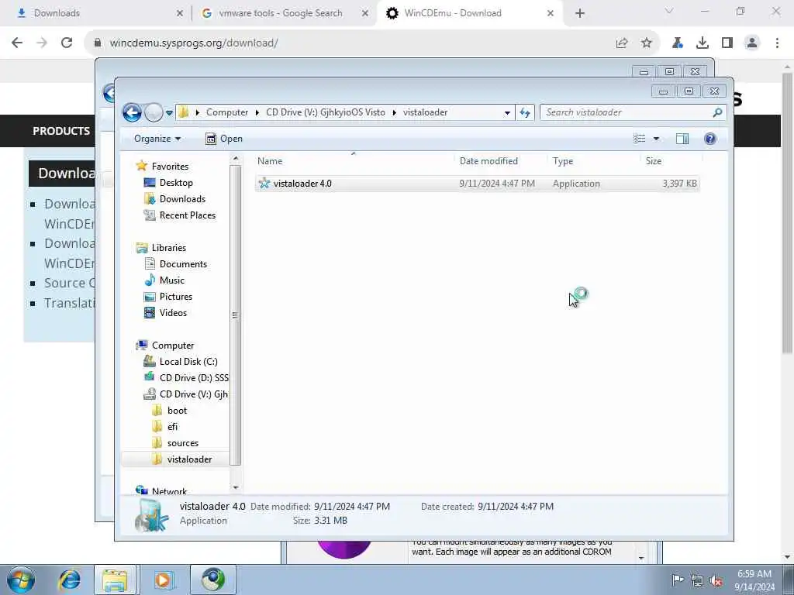Open Explorer help icon

(x=710, y=139)
